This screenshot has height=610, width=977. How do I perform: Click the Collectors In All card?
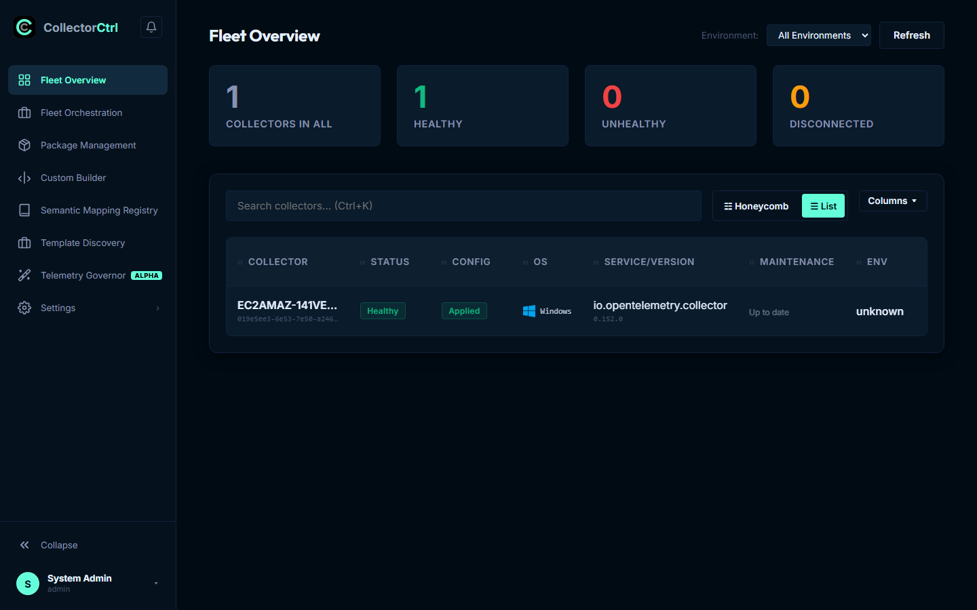[x=294, y=106]
